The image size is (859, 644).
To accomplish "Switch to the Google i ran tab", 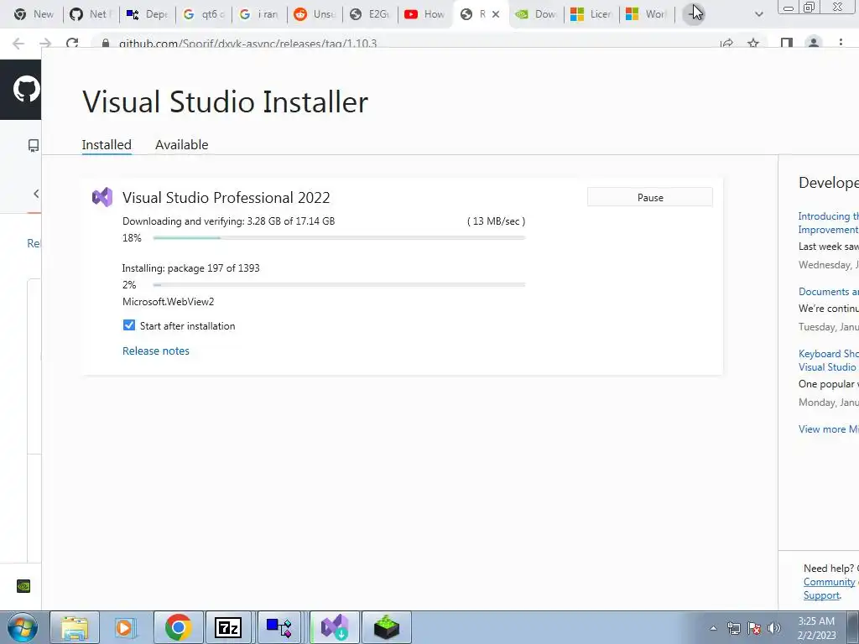I will point(259,14).
